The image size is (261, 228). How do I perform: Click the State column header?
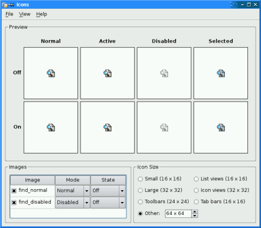click(x=108, y=180)
